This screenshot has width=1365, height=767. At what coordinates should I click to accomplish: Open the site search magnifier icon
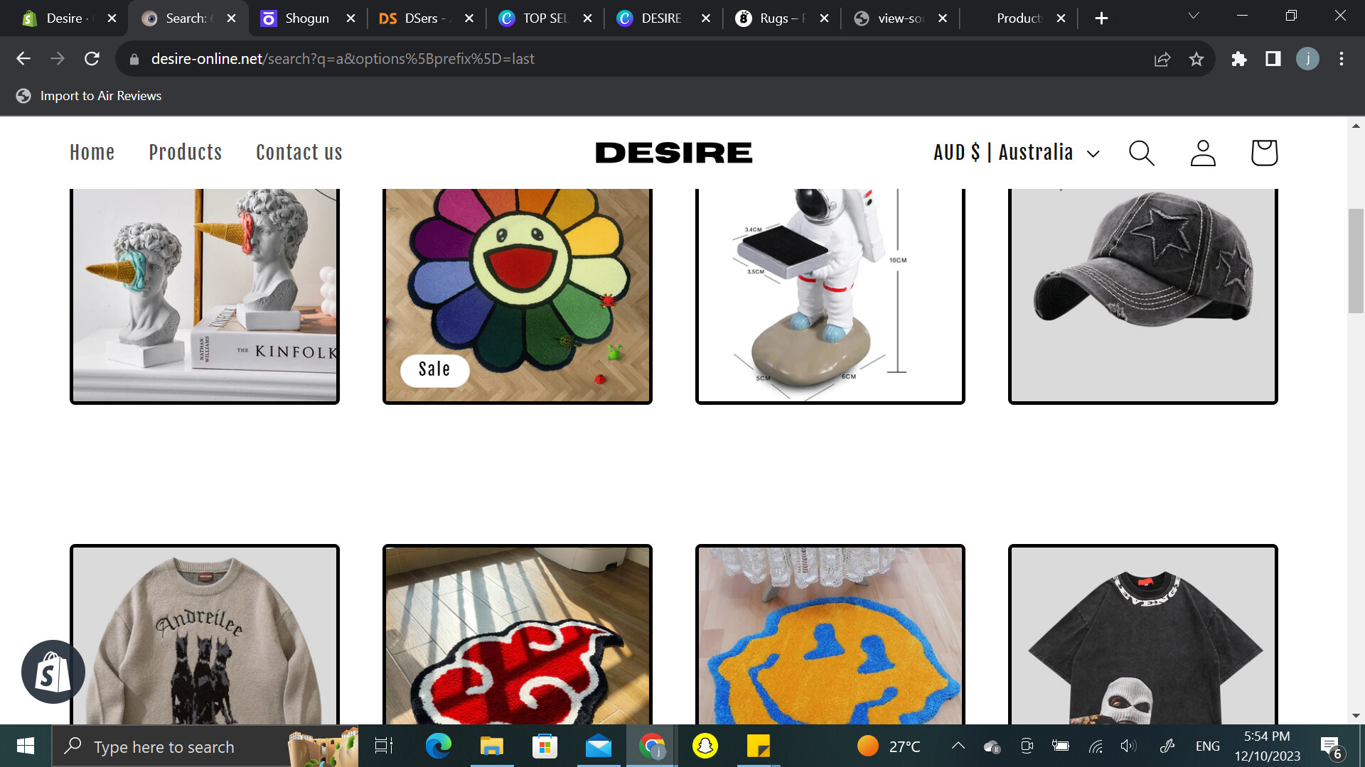click(x=1142, y=153)
